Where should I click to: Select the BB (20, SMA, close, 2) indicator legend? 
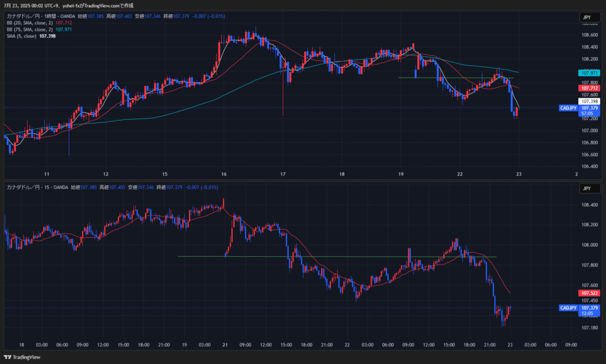click(x=30, y=22)
